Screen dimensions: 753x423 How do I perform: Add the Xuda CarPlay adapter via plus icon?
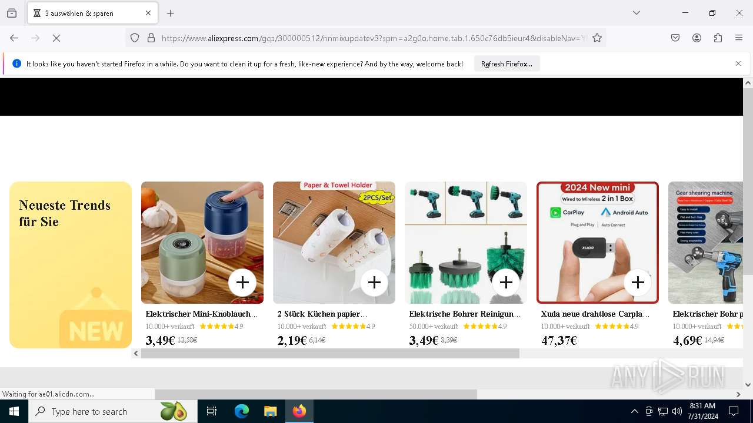(638, 283)
